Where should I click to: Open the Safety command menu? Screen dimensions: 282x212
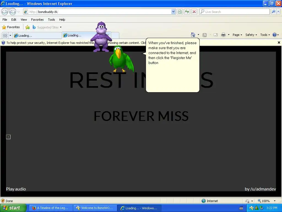pyautogui.click(x=251, y=35)
